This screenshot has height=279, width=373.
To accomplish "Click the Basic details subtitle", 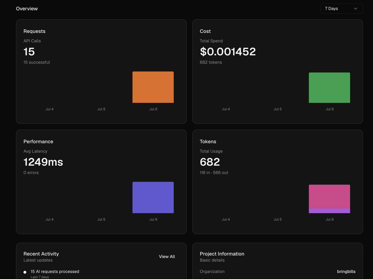I will tap(212, 260).
